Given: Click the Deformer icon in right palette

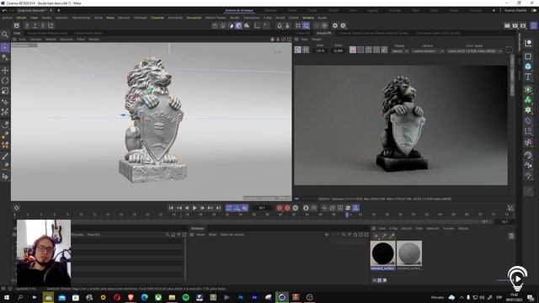Looking at the screenshot, I should tap(528, 121).
